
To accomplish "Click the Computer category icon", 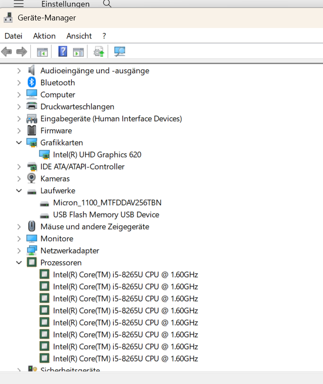I will (x=32, y=94).
